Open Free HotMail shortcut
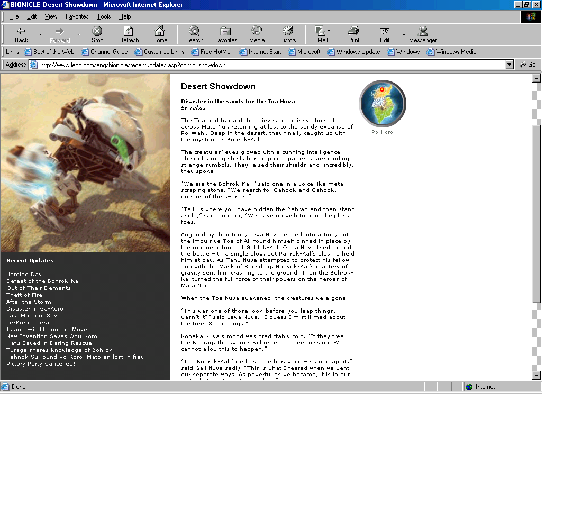 (212, 52)
